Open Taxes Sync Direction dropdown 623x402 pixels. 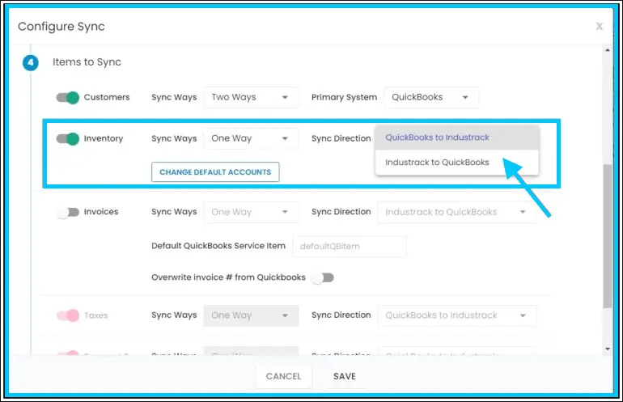pyautogui.click(x=456, y=315)
